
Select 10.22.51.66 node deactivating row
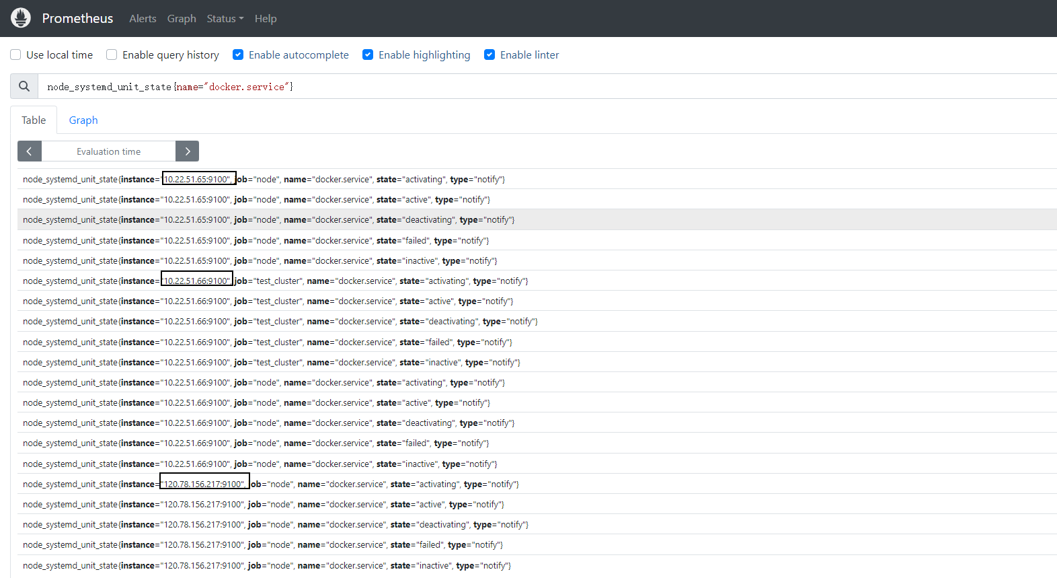click(x=537, y=423)
